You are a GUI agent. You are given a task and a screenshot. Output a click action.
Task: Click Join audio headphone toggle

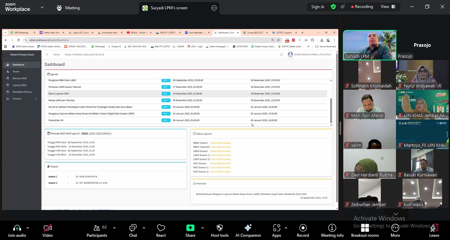pyautogui.click(x=17, y=228)
